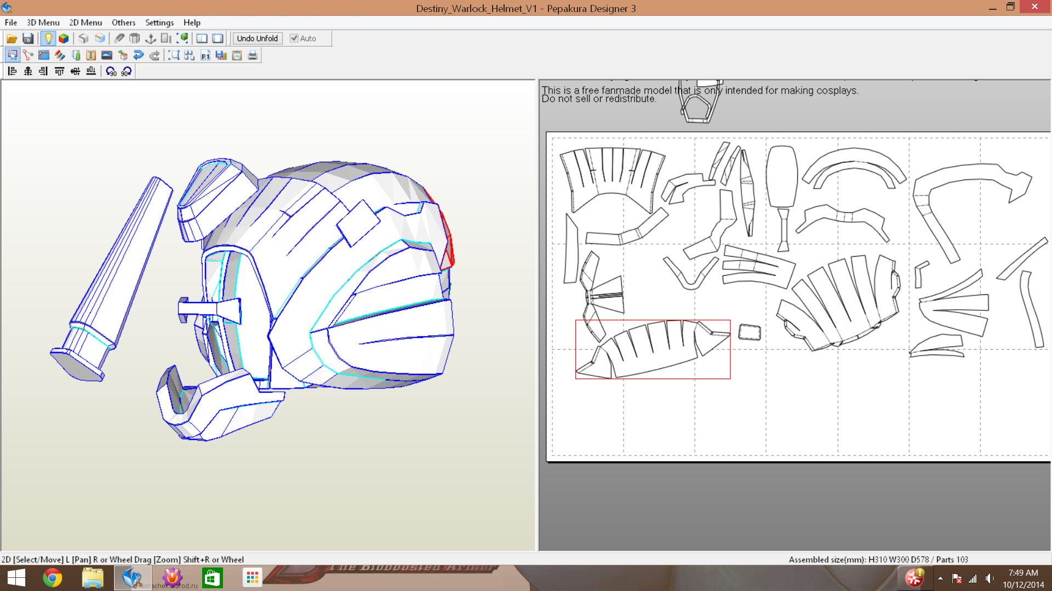Select the orange T text input tool
Image resolution: width=1052 pixels, height=591 pixels.
pyautogui.click(x=91, y=55)
